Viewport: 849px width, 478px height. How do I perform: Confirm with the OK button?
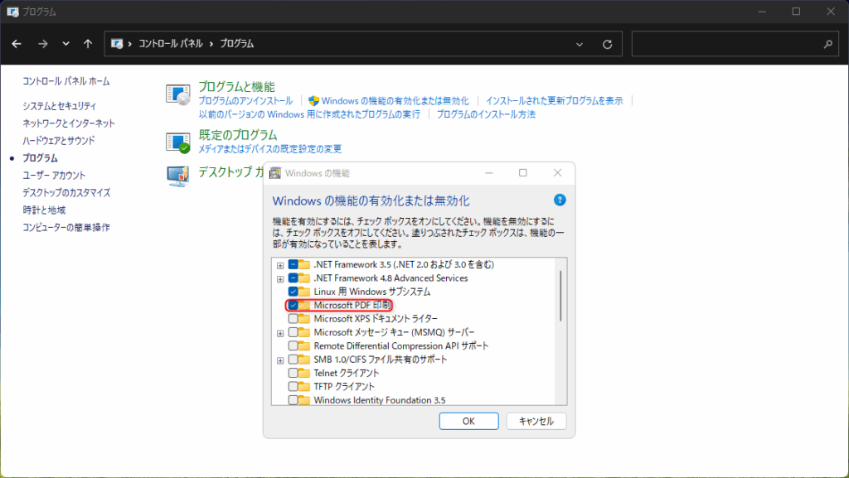pyautogui.click(x=468, y=421)
